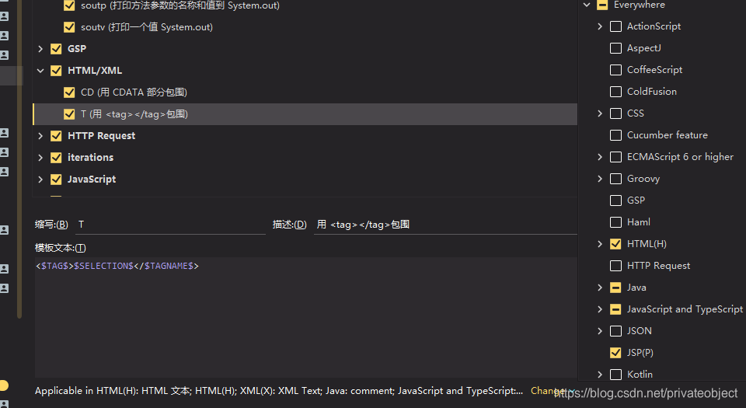746x408 pixels.
Task: Expand the HTML(H) context node
Action: 600,244
